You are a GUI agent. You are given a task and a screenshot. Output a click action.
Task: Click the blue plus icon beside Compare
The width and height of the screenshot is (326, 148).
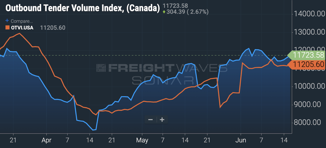point(7,21)
